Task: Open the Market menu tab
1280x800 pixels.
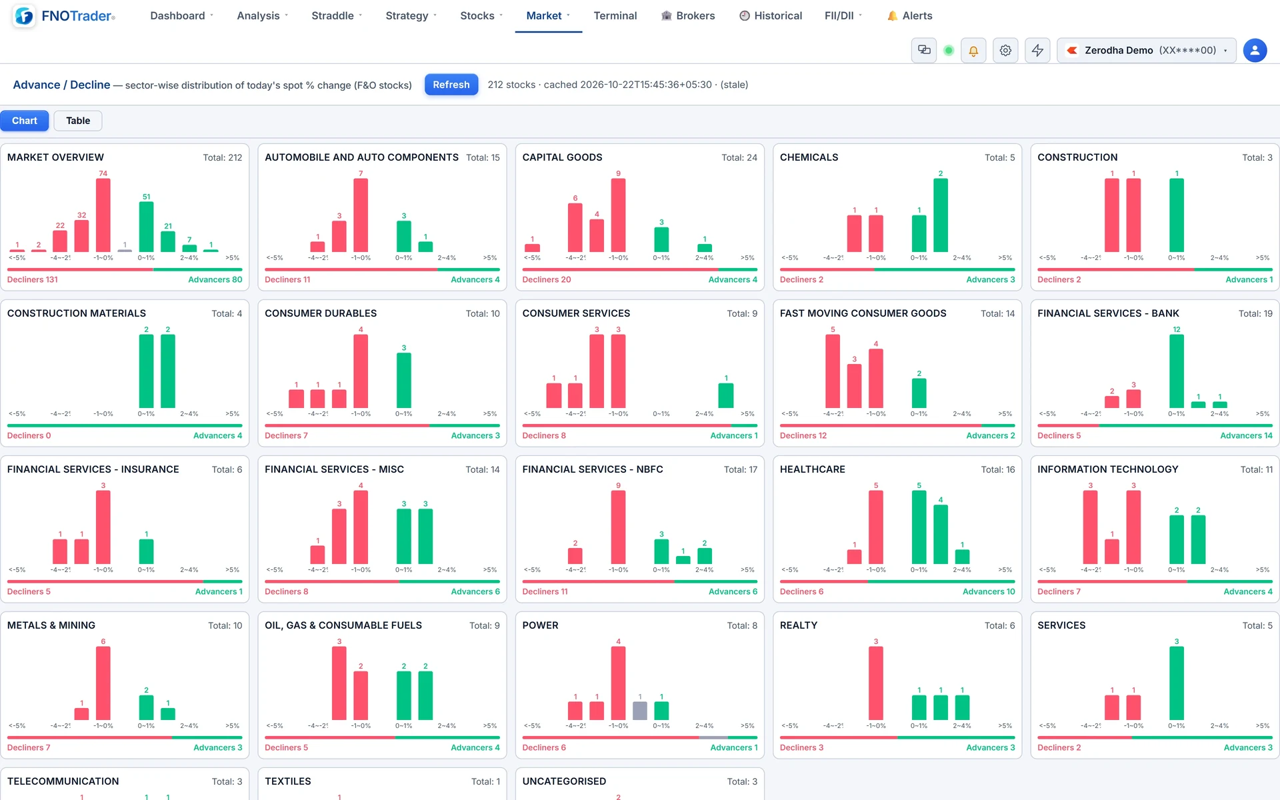Action: tap(548, 16)
